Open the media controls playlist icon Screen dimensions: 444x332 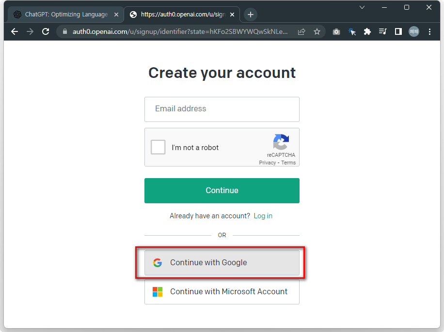coord(383,31)
